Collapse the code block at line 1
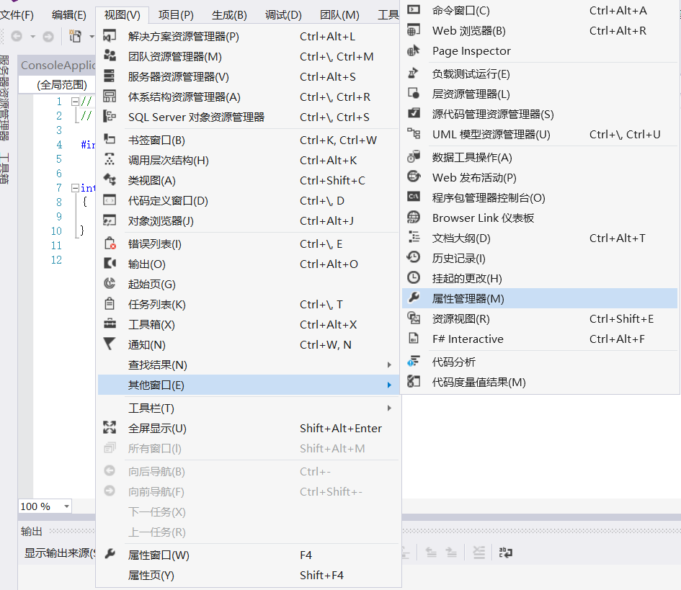This screenshot has height=590, width=681. pos(75,102)
